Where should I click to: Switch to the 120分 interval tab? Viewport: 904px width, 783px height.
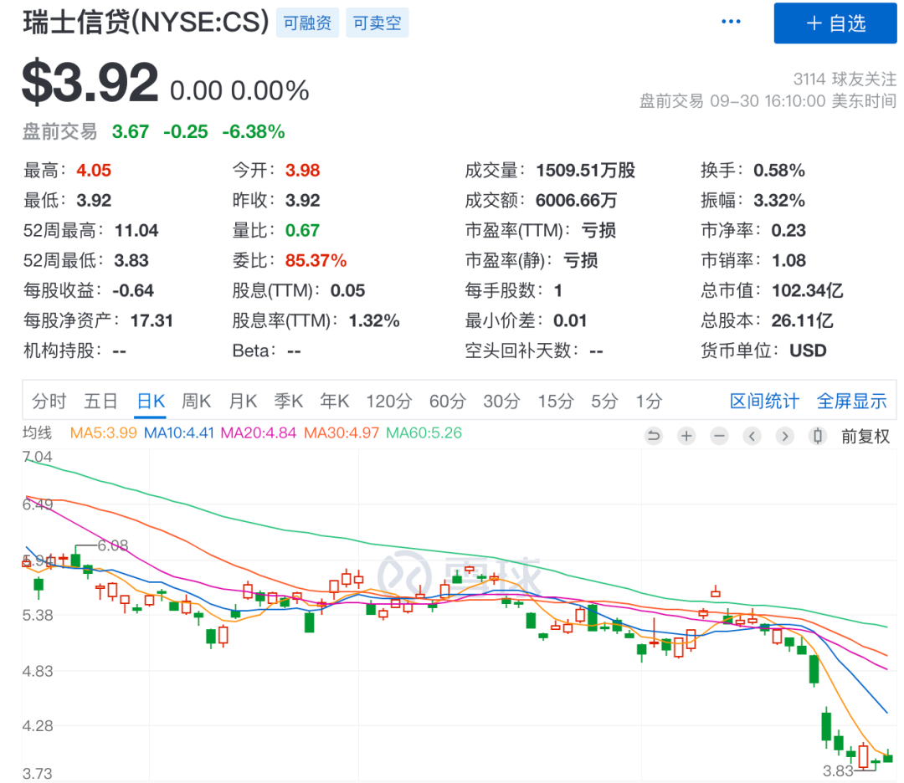pyautogui.click(x=389, y=401)
